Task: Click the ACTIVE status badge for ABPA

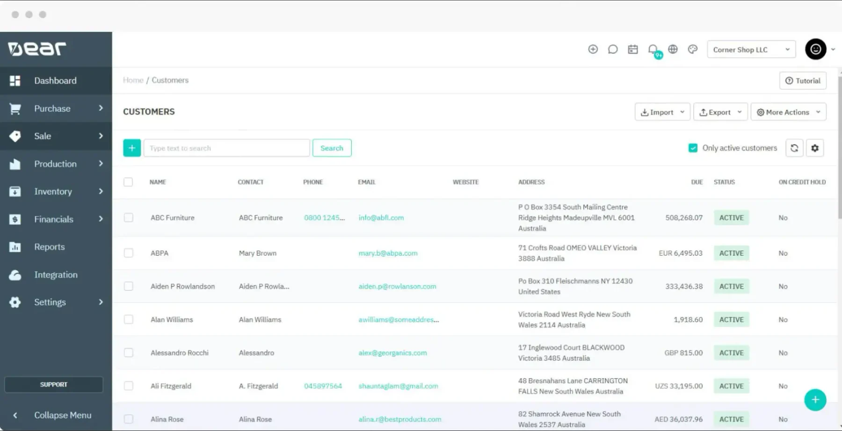Action: point(732,253)
